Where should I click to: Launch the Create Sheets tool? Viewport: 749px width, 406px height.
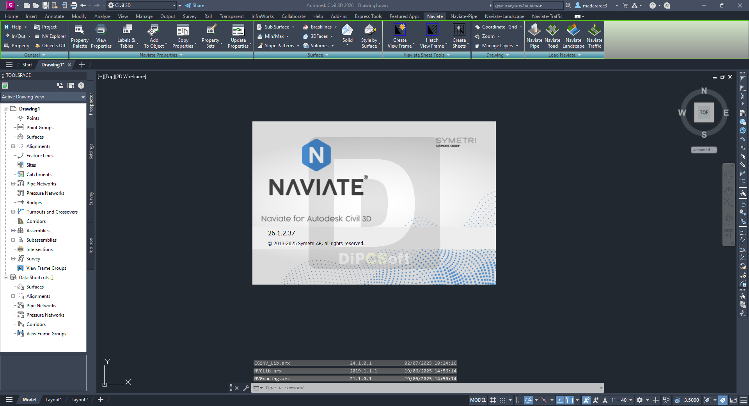(x=459, y=36)
